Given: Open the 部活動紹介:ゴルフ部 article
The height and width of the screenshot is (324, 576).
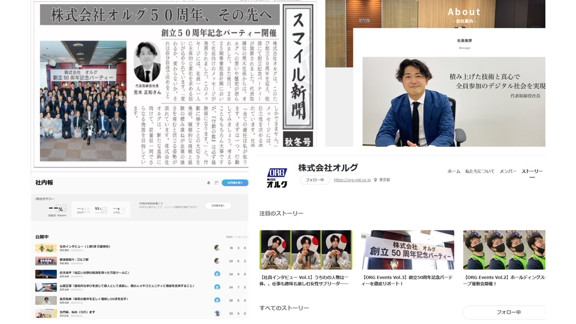Looking at the screenshot, I should [x=74, y=259].
